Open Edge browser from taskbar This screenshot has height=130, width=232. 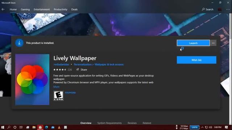(x=46, y=127)
